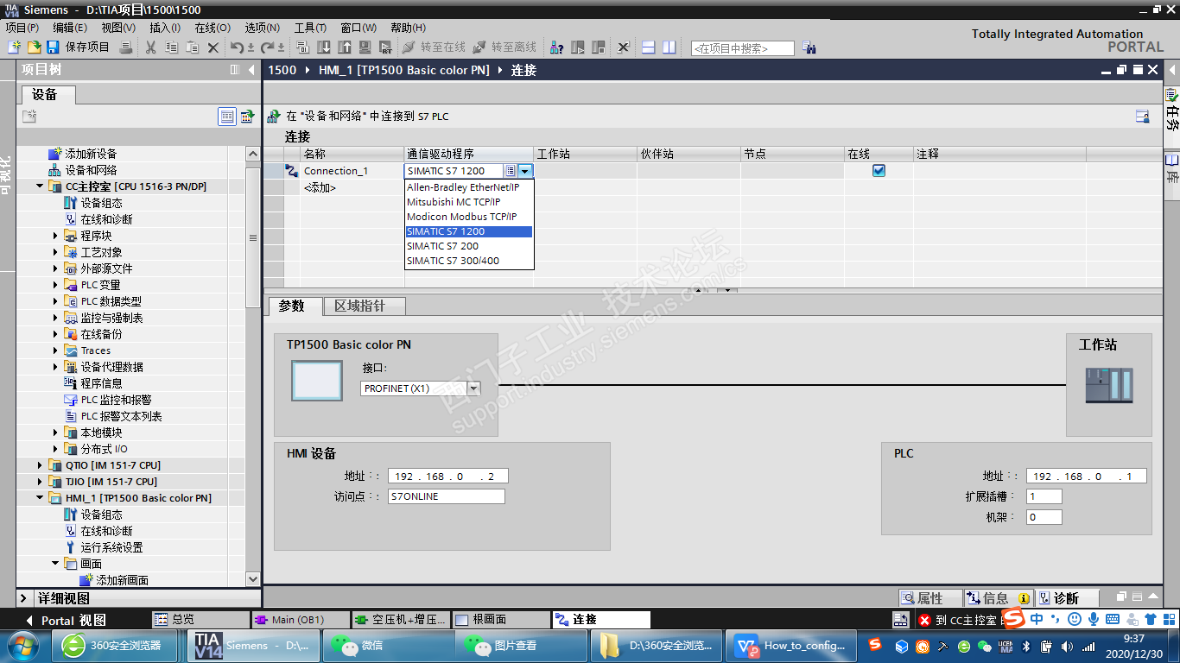Click the Accessible devices icon
Screen dimensions: 1180x663
[557, 47]
